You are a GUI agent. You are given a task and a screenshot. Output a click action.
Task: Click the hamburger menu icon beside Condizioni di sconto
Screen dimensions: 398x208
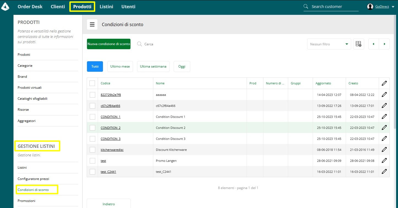pos(92,24)
